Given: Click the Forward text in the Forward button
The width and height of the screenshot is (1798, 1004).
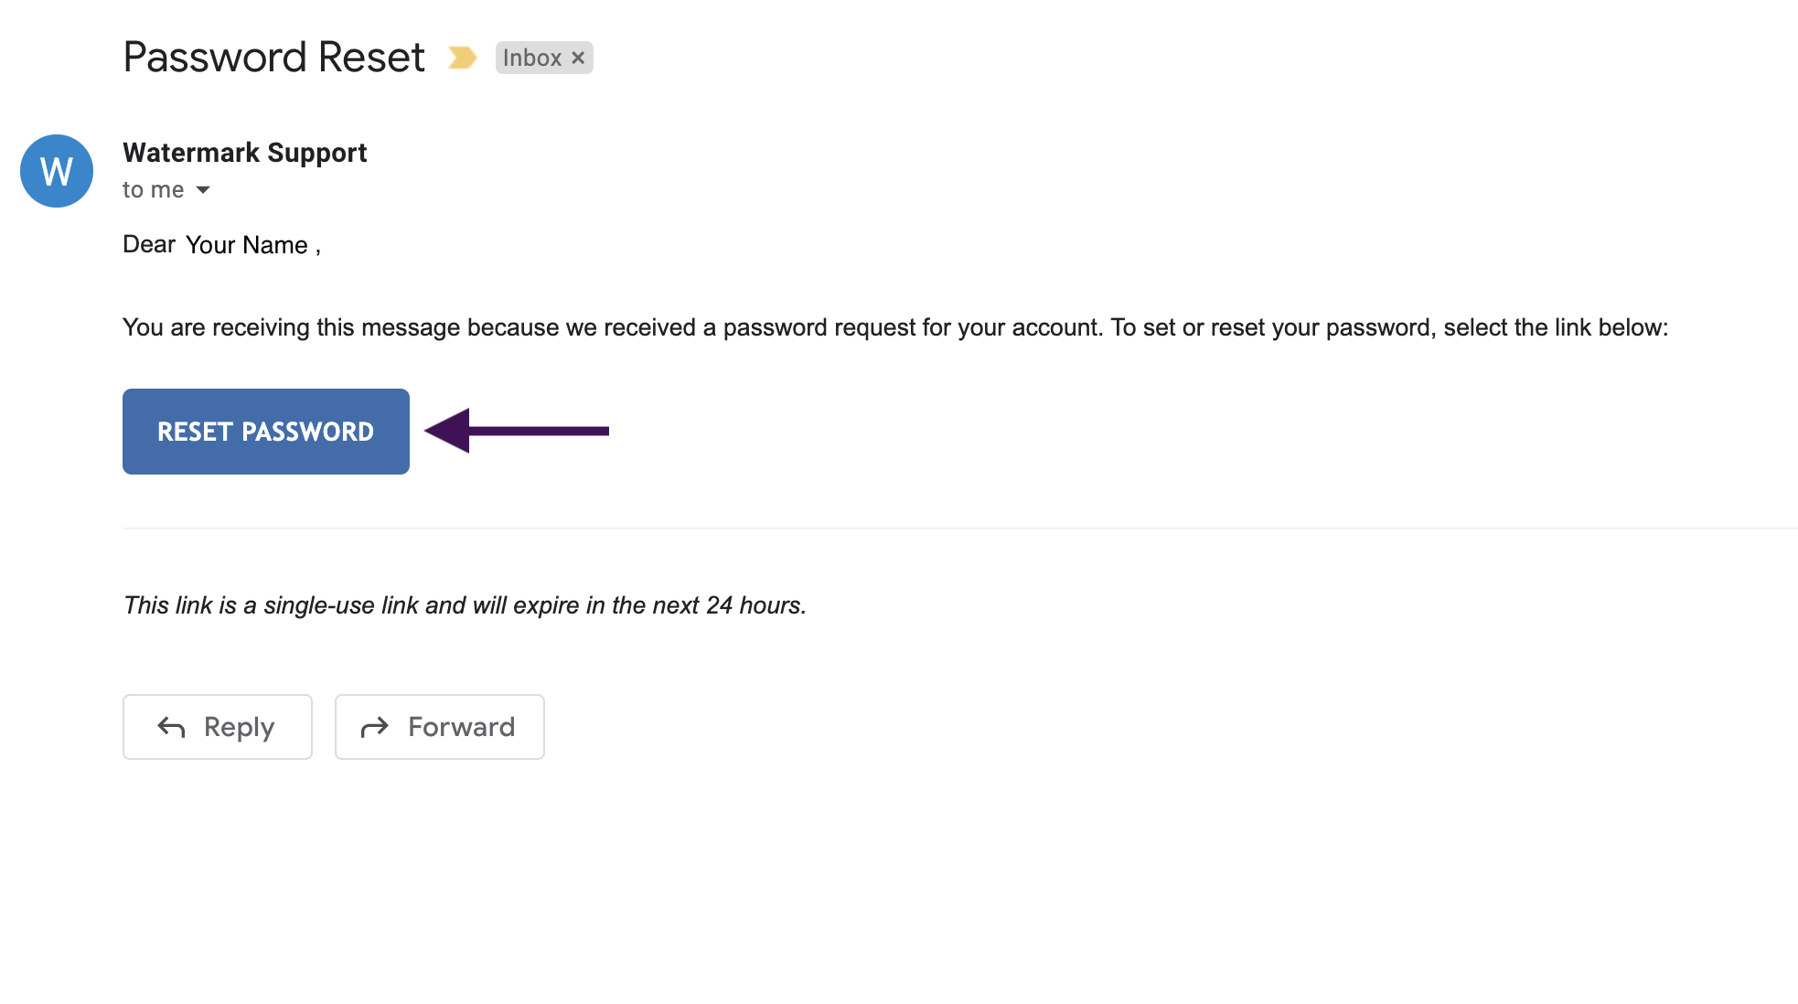Looking at the screenshot, I should (462, 727).
